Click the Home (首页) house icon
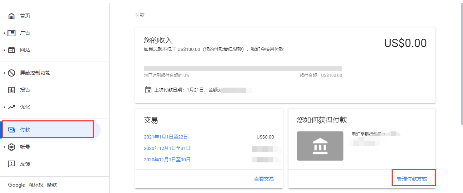Viewport: 463px width, 193px height. (x=11, y=16)
